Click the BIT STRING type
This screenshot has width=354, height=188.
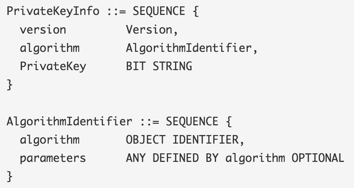(159, 66)
